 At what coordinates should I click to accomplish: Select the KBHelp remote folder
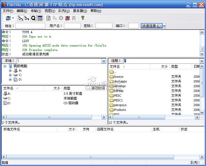point(116,91)
